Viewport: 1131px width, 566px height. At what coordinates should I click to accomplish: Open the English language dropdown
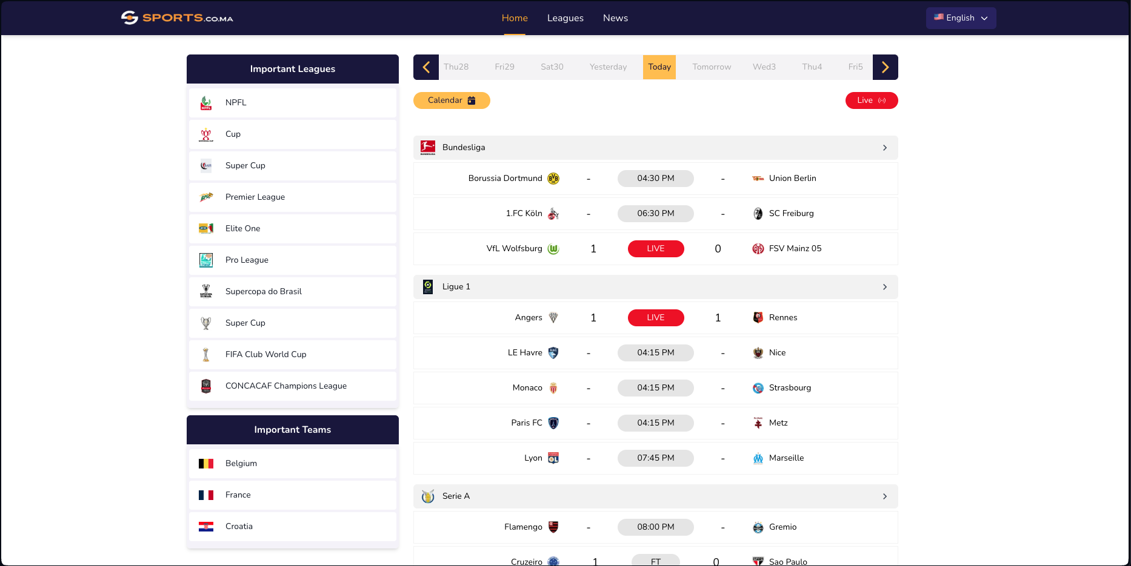[x=961, y=18]
